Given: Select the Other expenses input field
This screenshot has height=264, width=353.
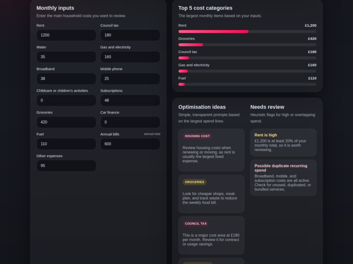Looking at the screenshot, I should point(67,166).
